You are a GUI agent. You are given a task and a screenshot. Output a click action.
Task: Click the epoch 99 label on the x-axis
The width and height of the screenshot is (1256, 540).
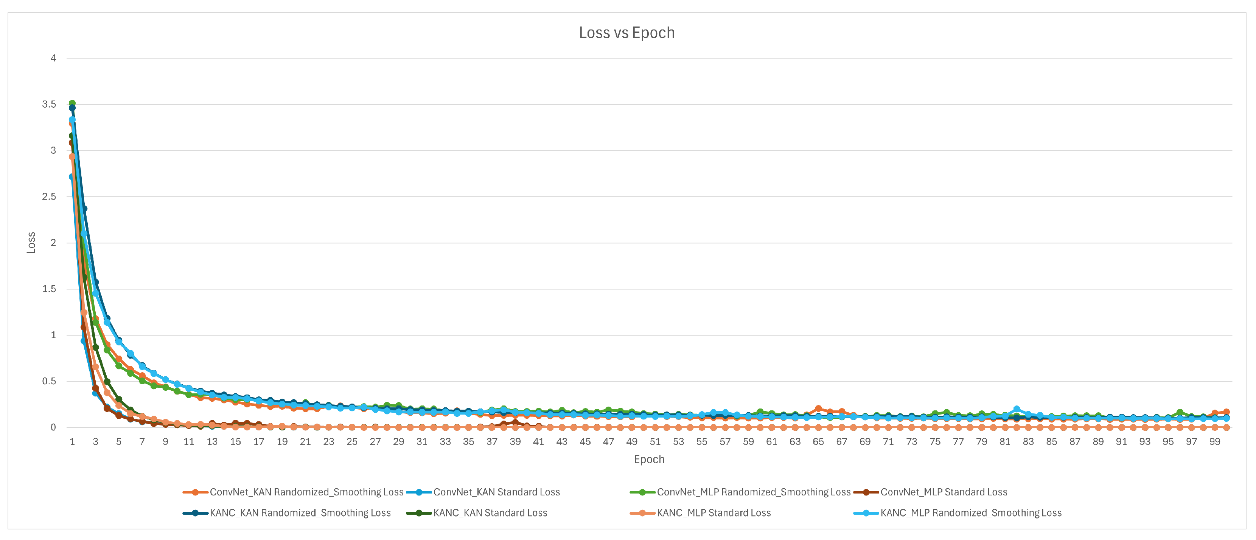pyautogui.click(x=1214, y=442)
